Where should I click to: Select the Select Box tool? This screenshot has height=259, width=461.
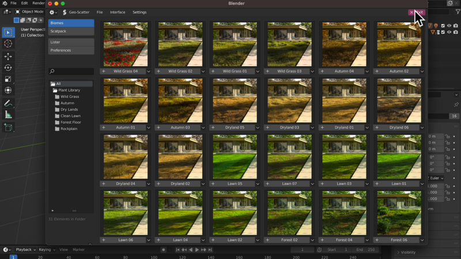point(8,32)
